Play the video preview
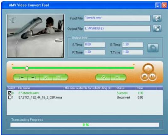 click(148, 69)
